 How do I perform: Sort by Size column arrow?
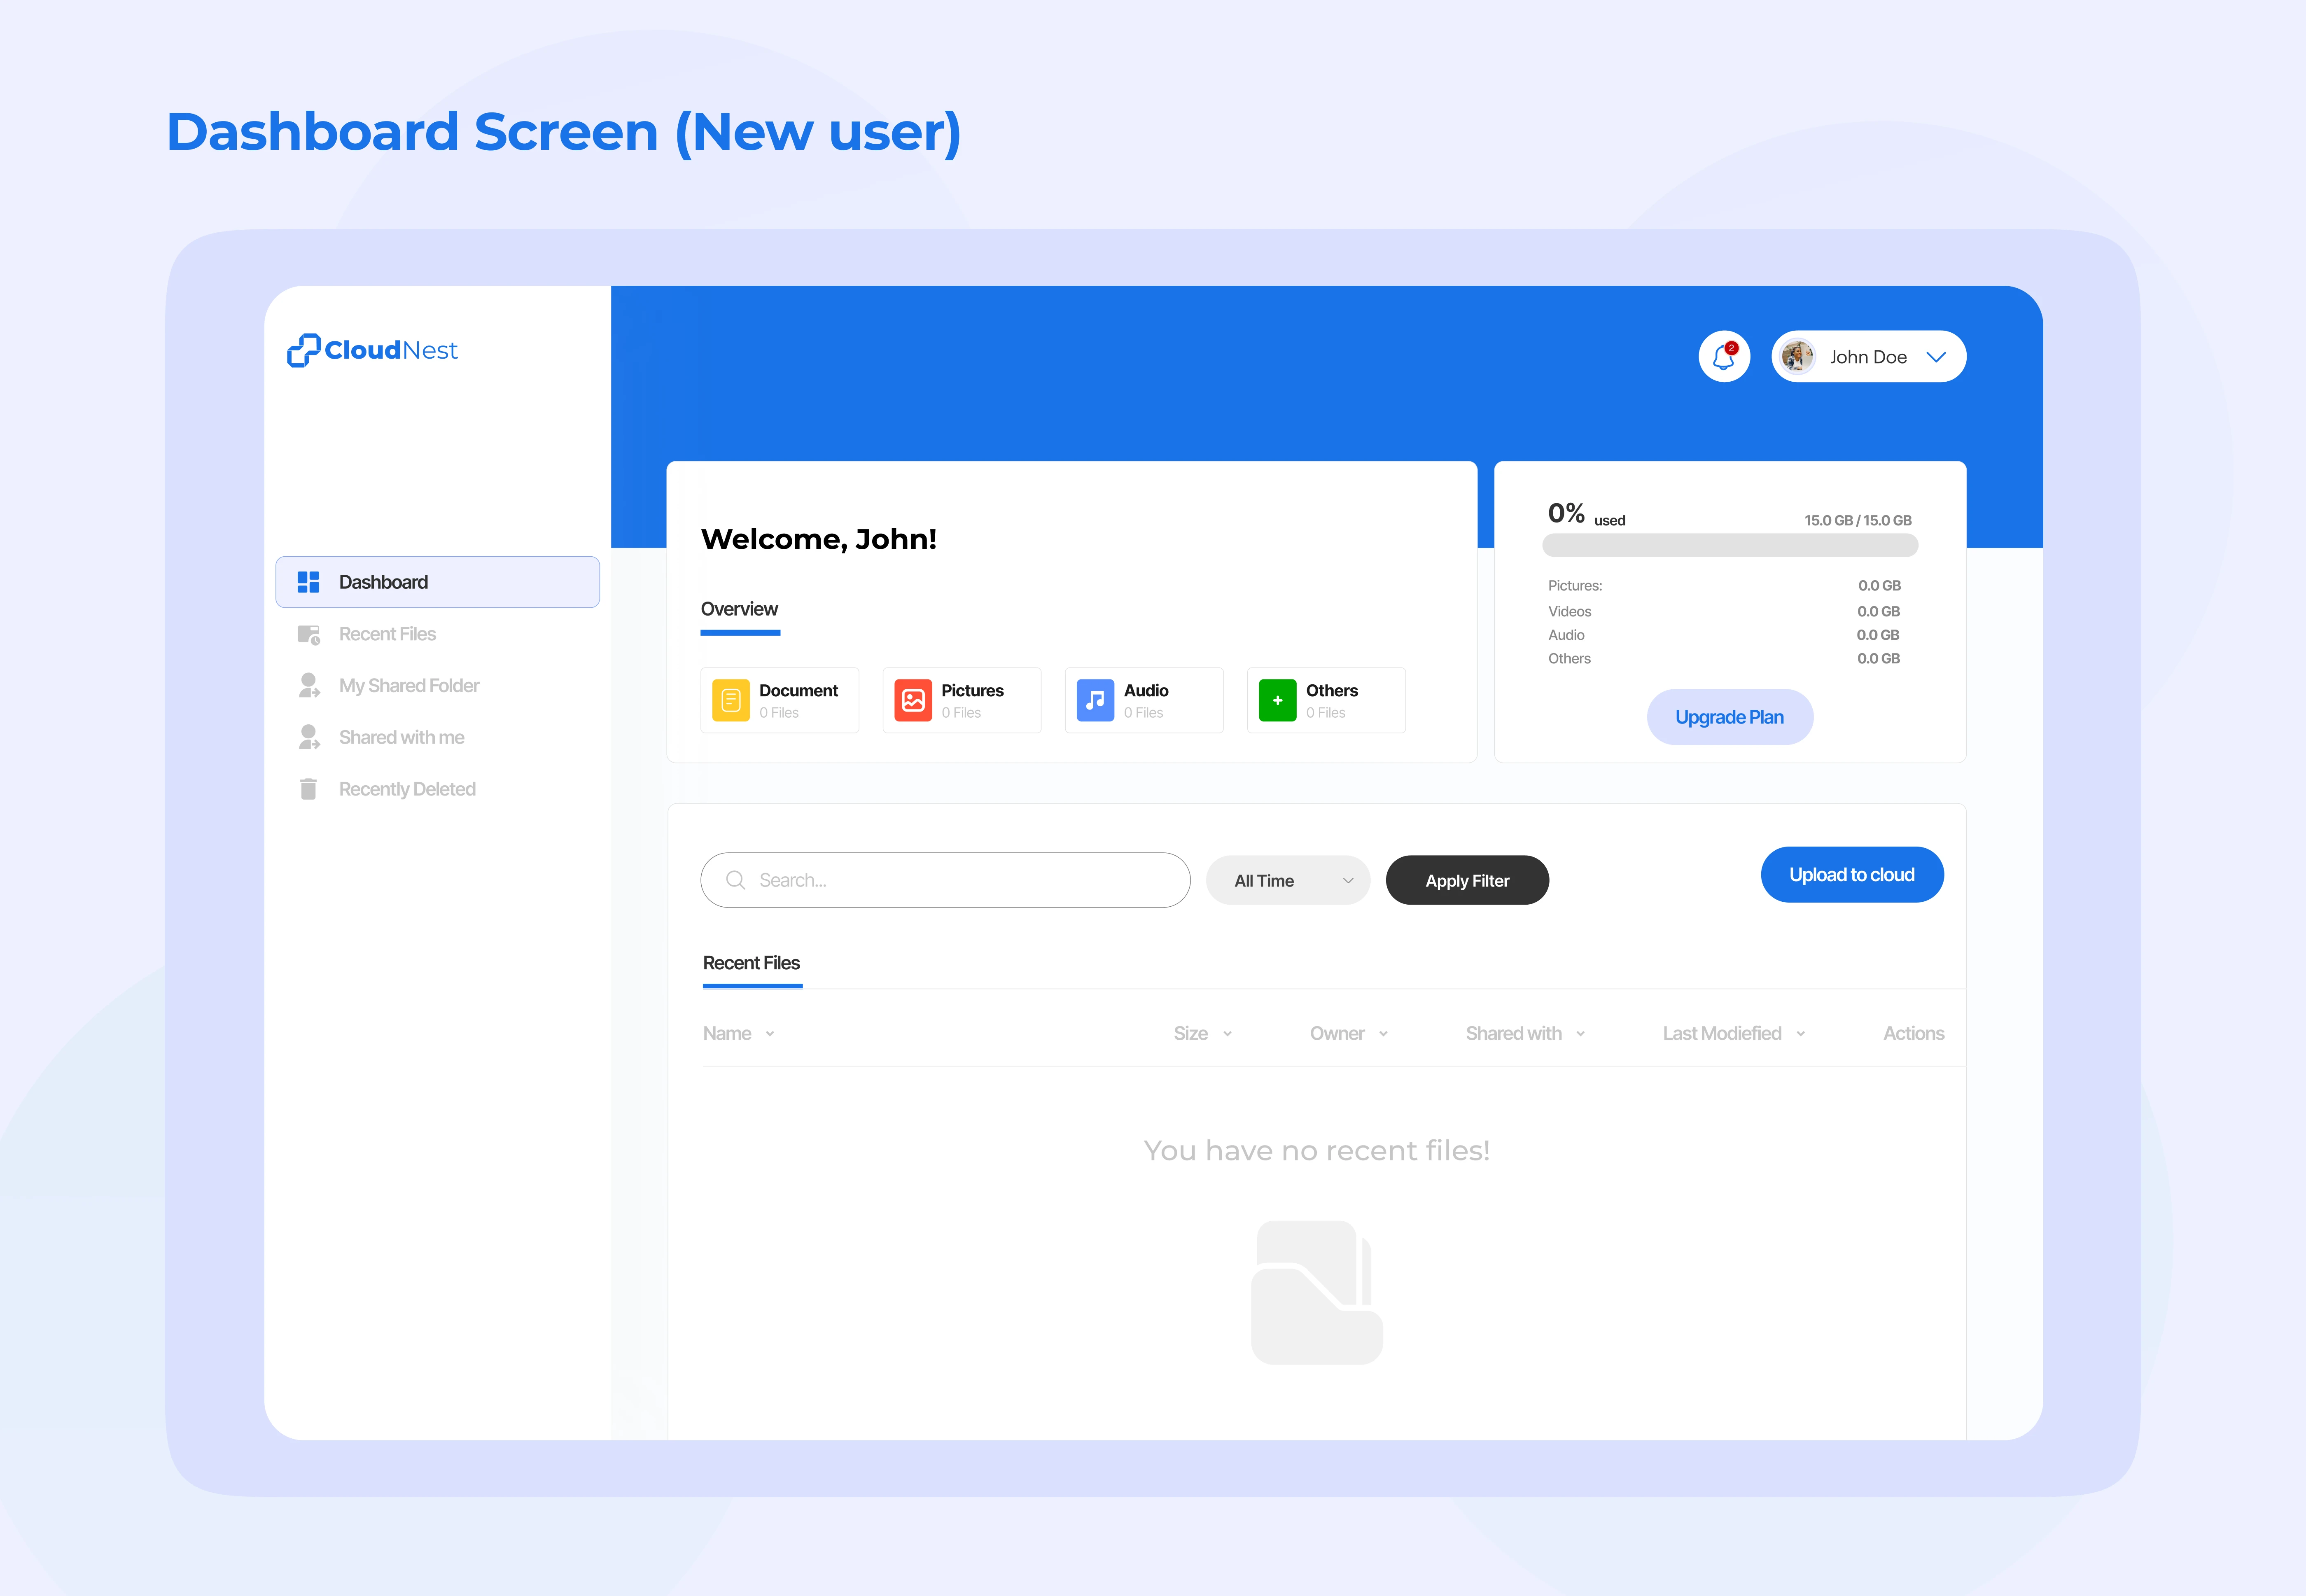(1227, 1034)
